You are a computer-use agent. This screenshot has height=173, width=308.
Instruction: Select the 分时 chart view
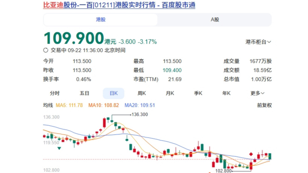click(55, 93)
